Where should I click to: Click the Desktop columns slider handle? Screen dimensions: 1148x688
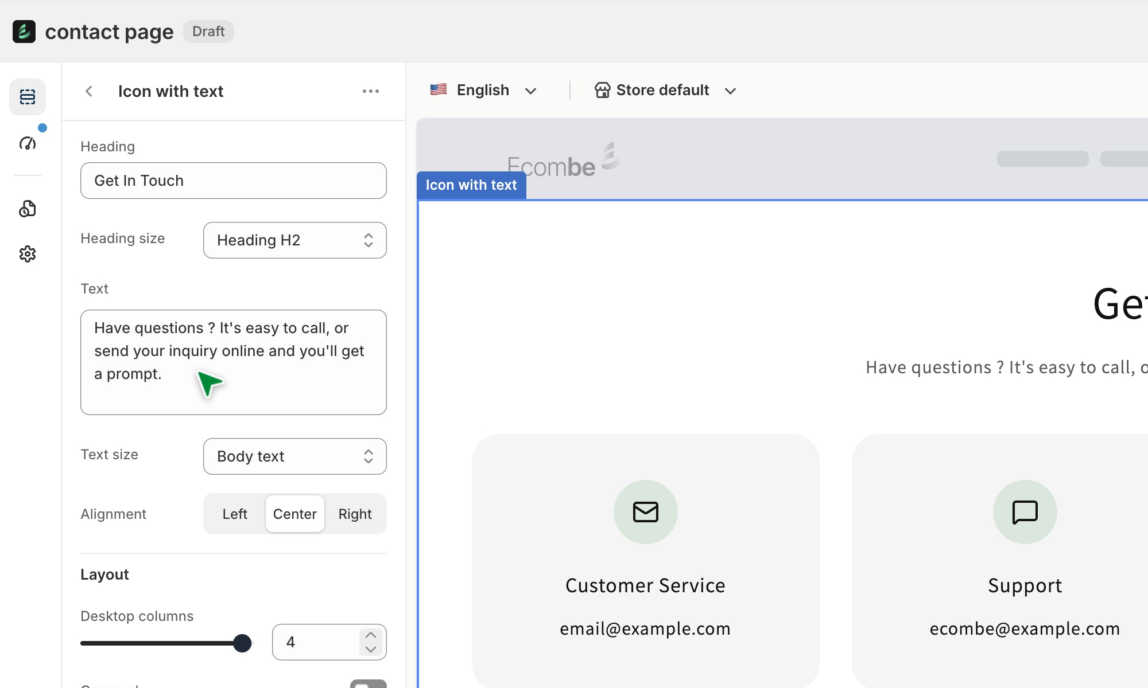(242, 643)
